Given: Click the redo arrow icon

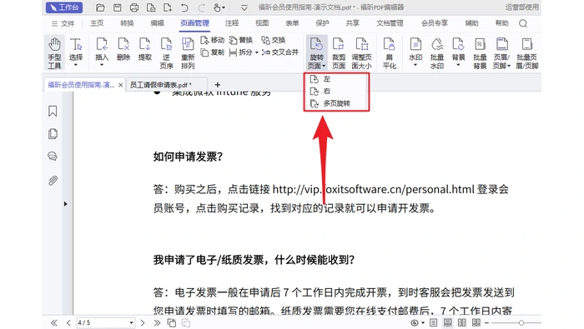Looking at the screenshot, I should point(202,7).
